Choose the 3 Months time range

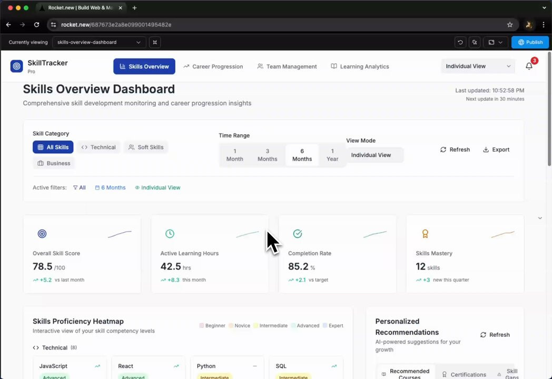click(268, 155)
